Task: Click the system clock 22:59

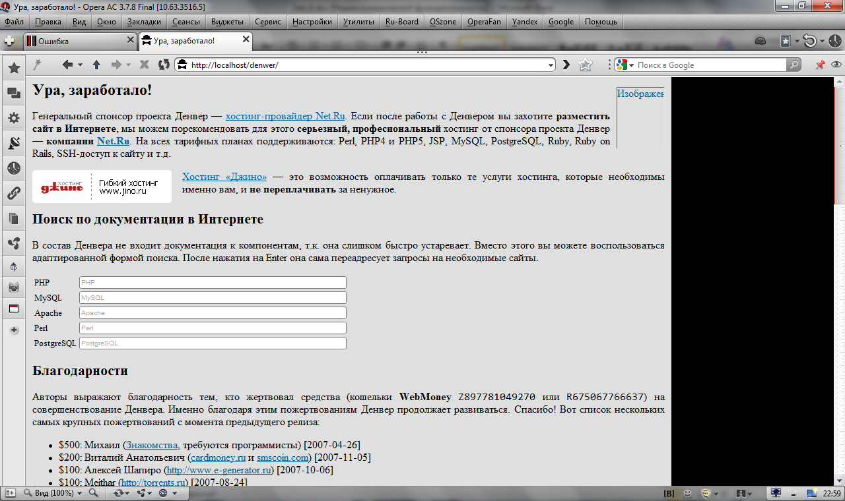Action: pos(830,493)
